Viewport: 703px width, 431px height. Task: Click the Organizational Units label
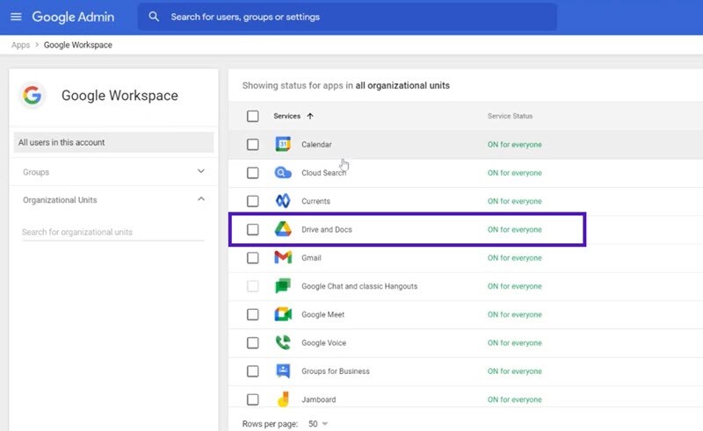point(60,200)
